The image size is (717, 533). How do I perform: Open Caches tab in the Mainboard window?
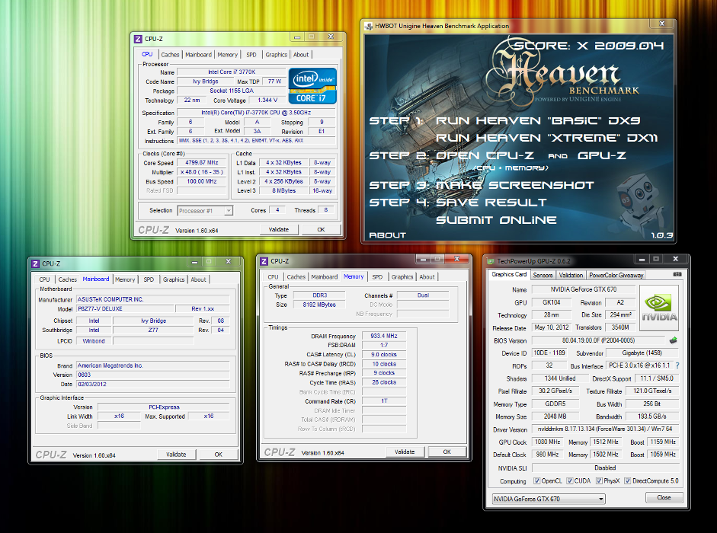68,279
